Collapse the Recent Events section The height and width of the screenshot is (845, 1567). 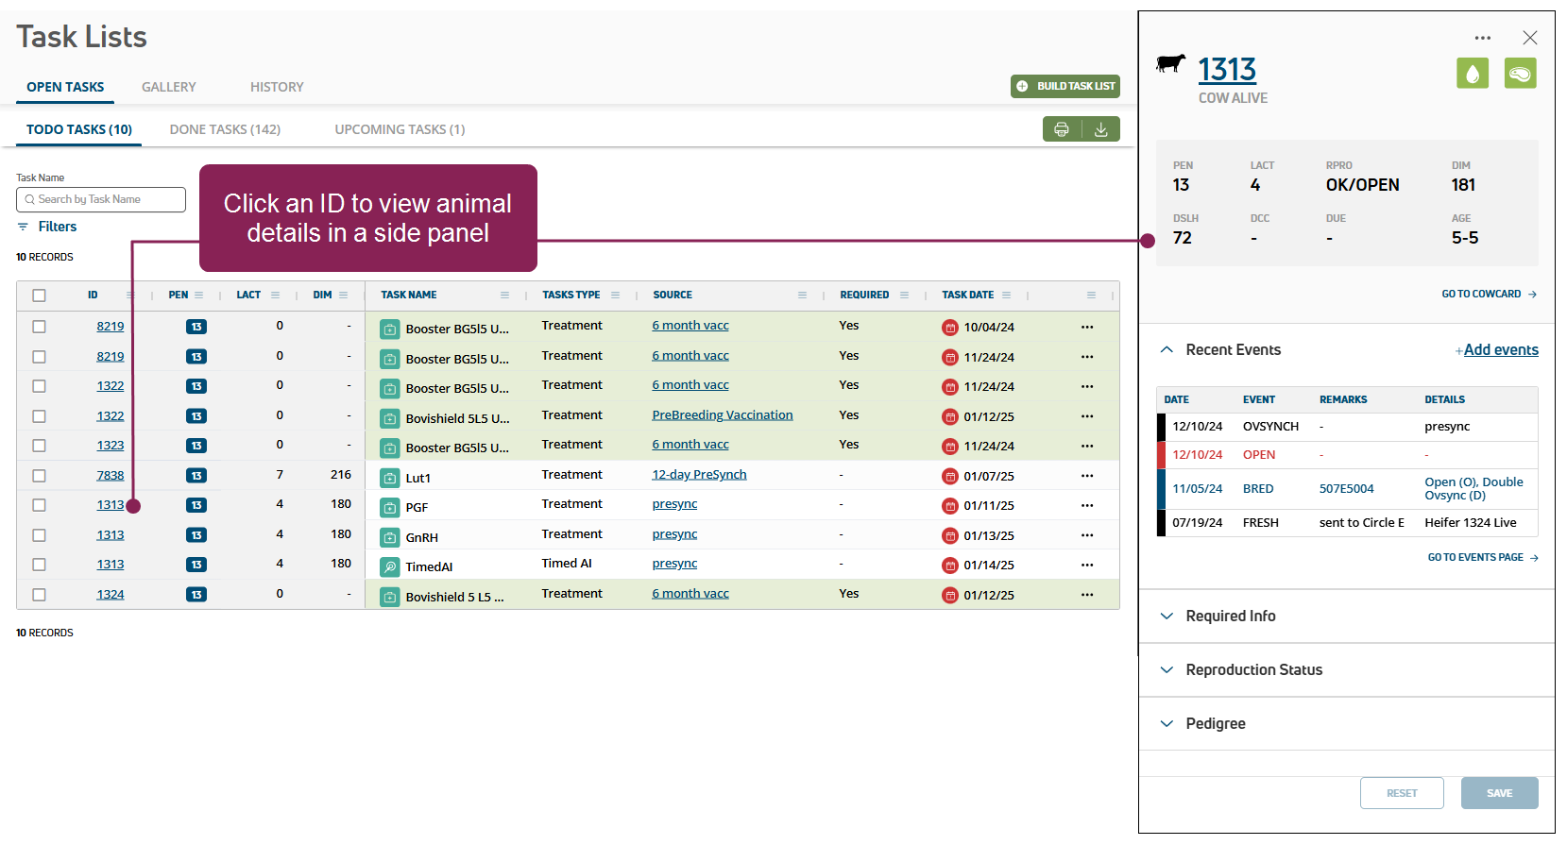click(x=1167, y=349)
